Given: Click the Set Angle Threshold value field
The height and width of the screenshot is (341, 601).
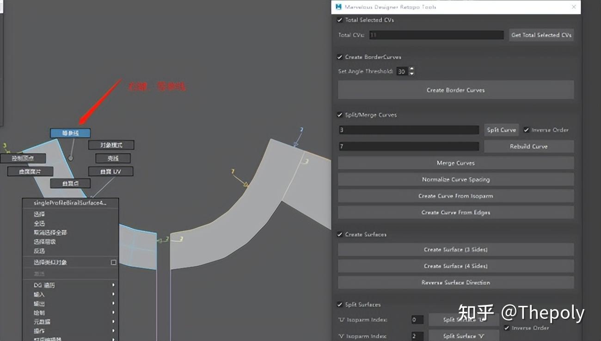Looking at the screenshot, I should [402, 72].
